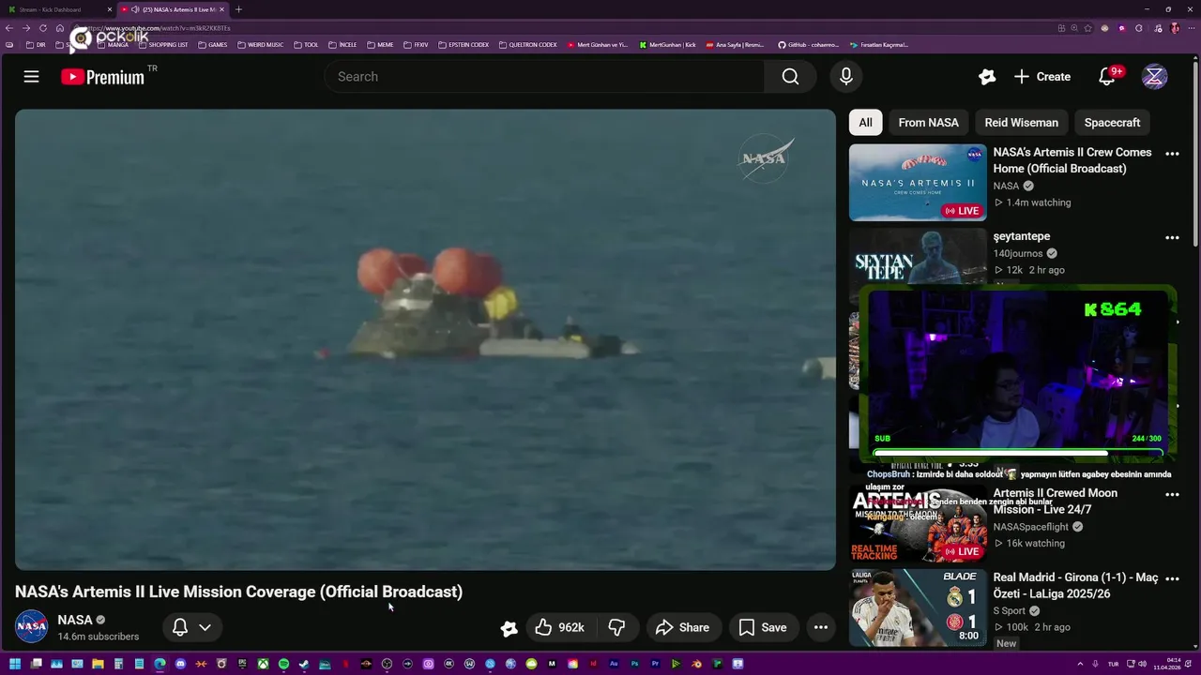Expand the subscription notification chevron dropdown
Viewport: 1201px width, 675px height.
(205, 627)
